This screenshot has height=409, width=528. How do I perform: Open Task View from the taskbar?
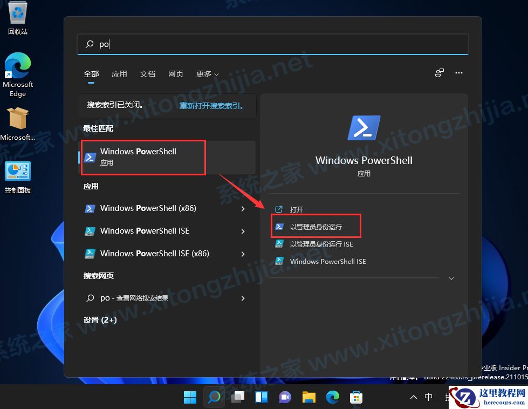pyautogui.click(x=237, y=397)
